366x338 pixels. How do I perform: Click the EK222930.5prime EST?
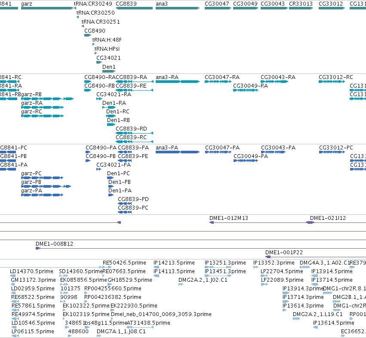[112, 310]
